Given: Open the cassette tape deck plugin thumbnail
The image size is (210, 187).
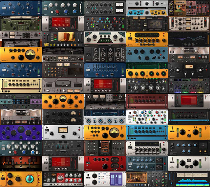Looking at the screenshot, I should click(x=147, y=24).
